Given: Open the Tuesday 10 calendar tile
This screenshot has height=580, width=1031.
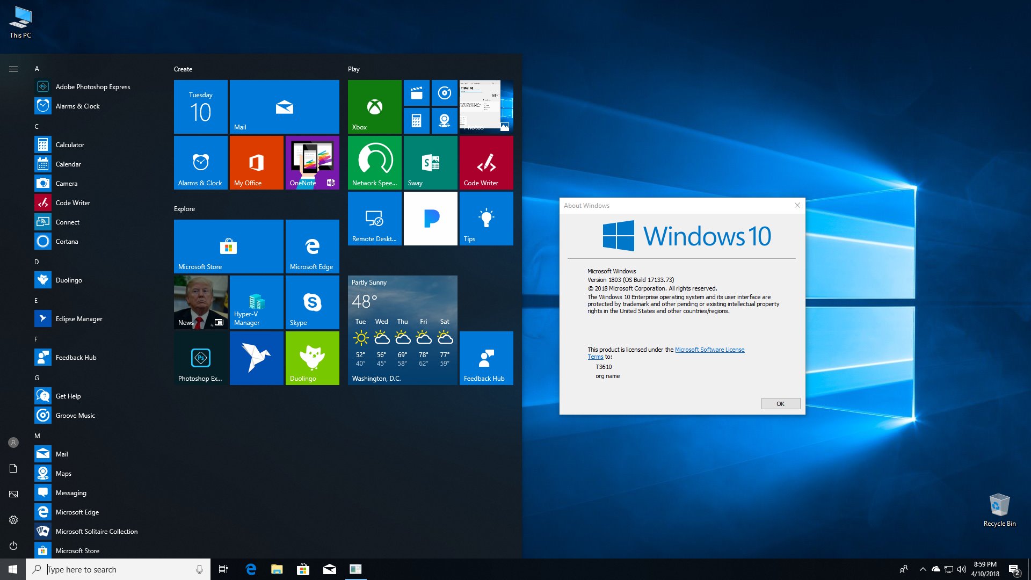Looking at the screenshot, I should 201,107.
